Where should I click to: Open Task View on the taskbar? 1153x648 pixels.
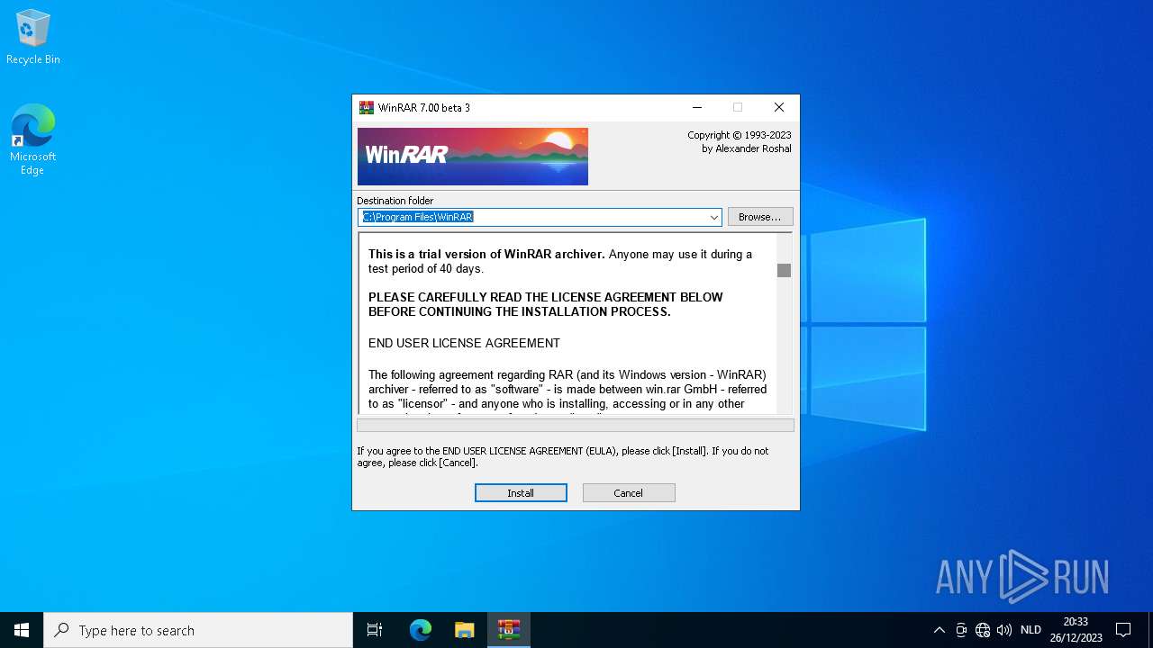pos(375,630)
